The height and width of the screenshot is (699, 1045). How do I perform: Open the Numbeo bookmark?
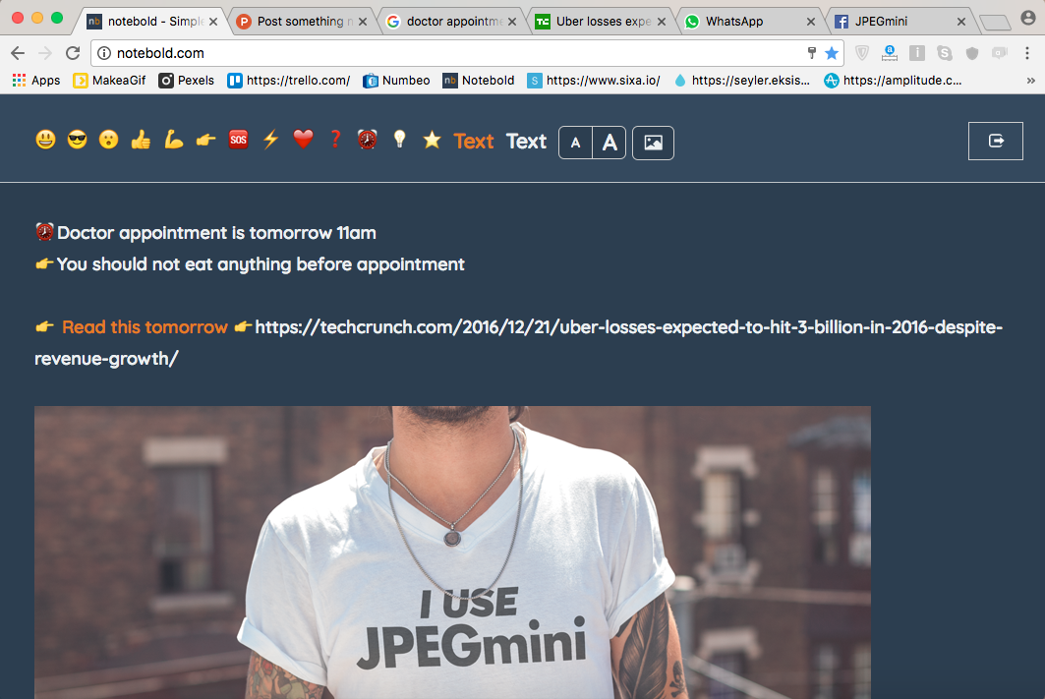(396, 81)
